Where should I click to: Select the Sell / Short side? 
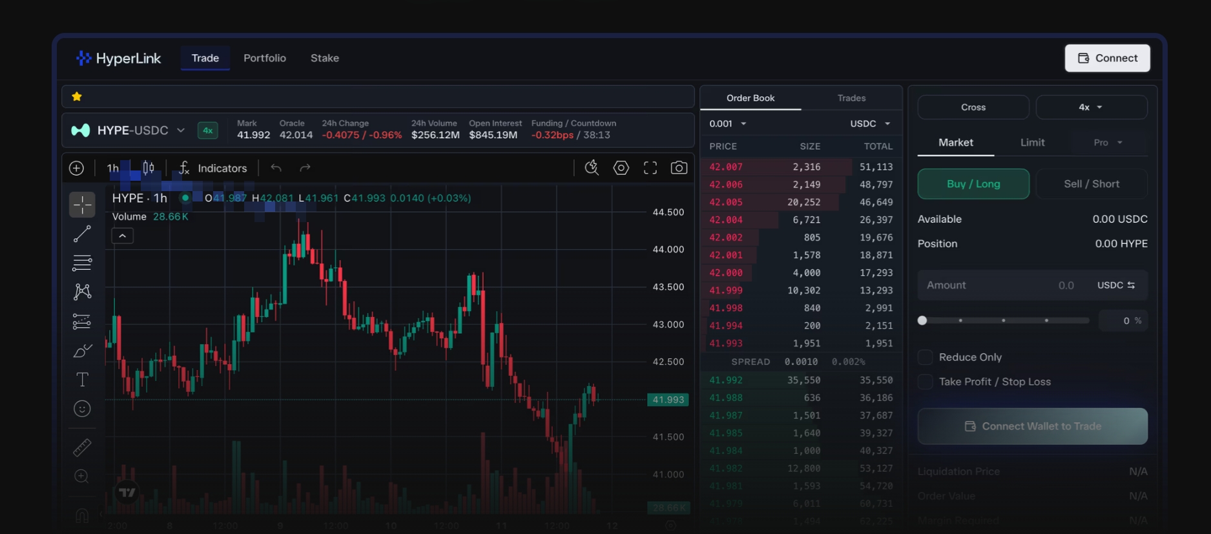pyautogui.click(x=1092, y=184)
